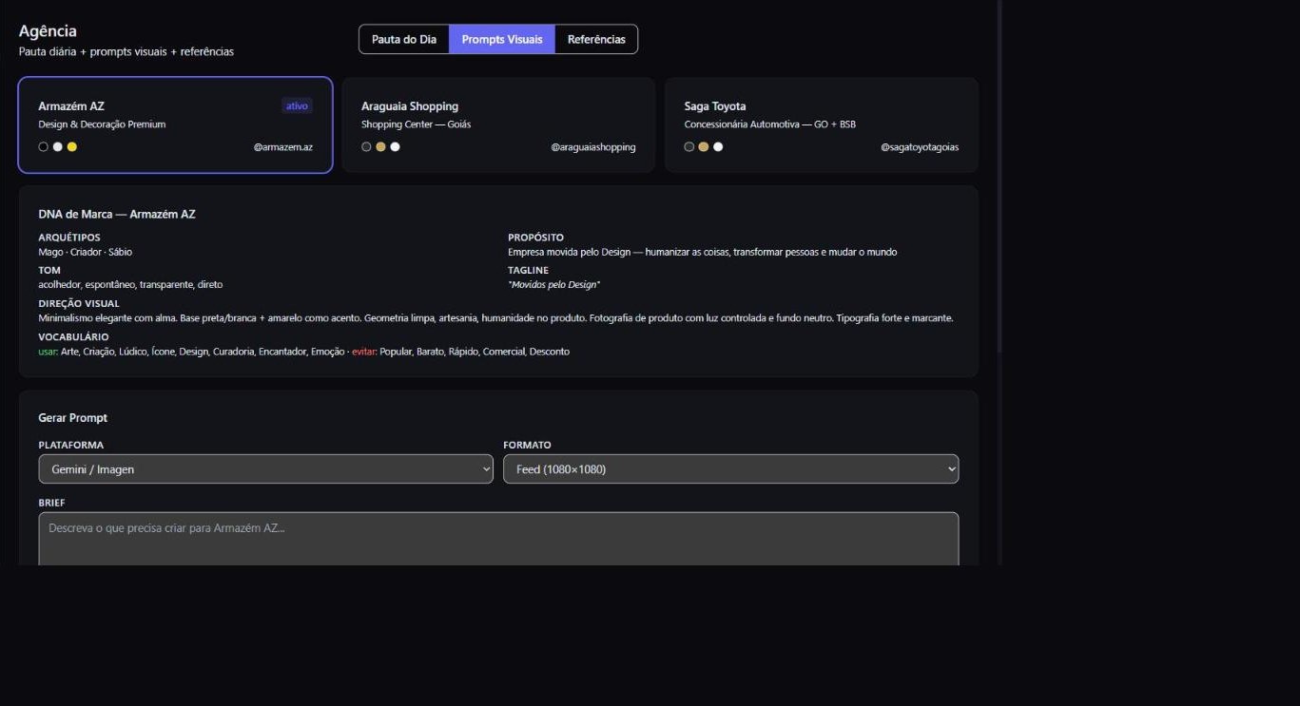Pick the Saga Toyota brand card
Screen dimensions: 1300x706
point(822,125)
